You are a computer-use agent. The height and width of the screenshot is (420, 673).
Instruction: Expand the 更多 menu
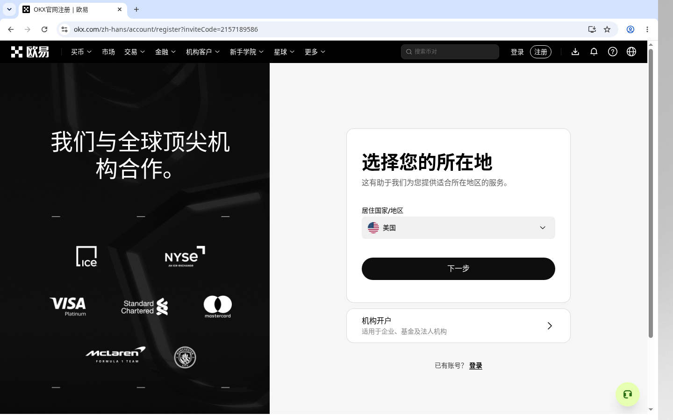pyautogui.click(x=315, y=52)
